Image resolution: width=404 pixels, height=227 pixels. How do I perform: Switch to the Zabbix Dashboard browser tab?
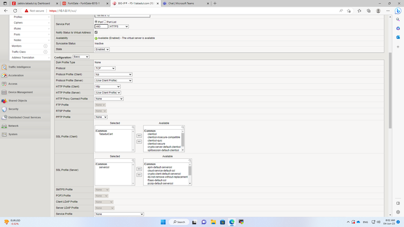(32, 3)
